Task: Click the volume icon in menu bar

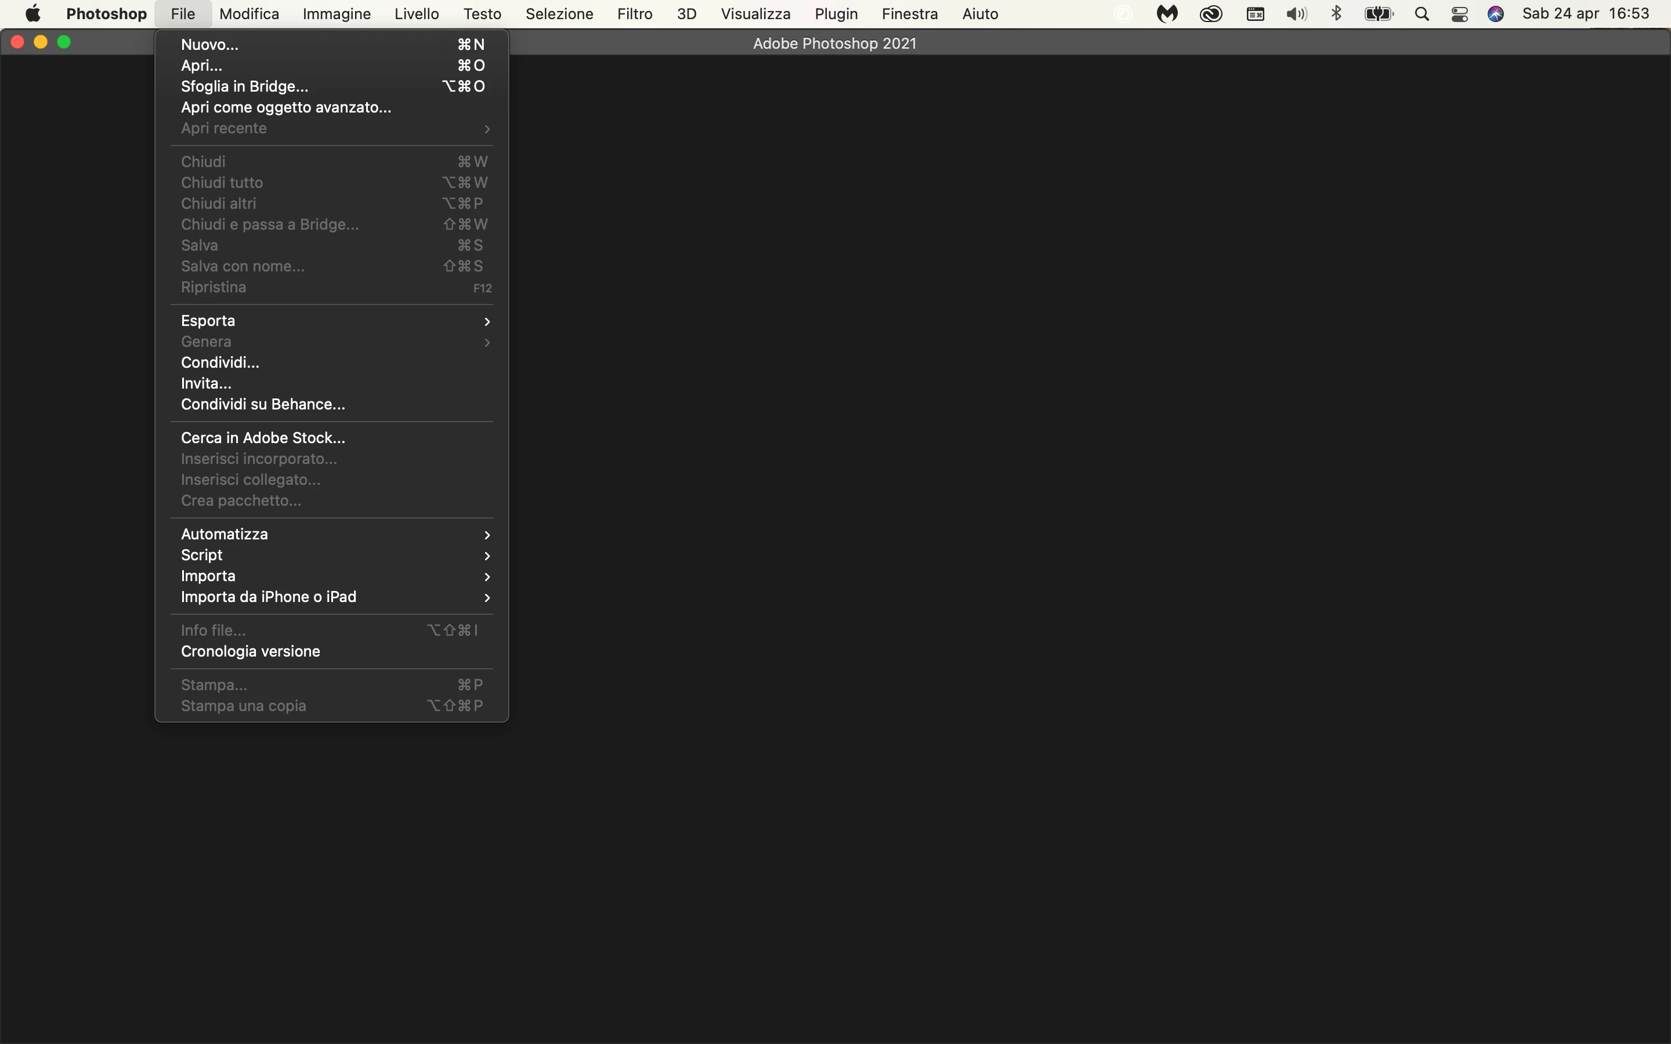Action: [x=1296, y=14]
